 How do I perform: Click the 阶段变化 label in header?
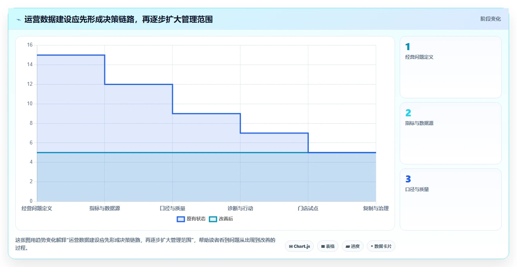click(x=490, y=19)
